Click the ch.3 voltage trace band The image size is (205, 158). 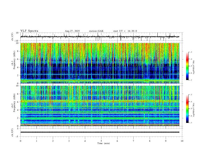tap(100, 132)
